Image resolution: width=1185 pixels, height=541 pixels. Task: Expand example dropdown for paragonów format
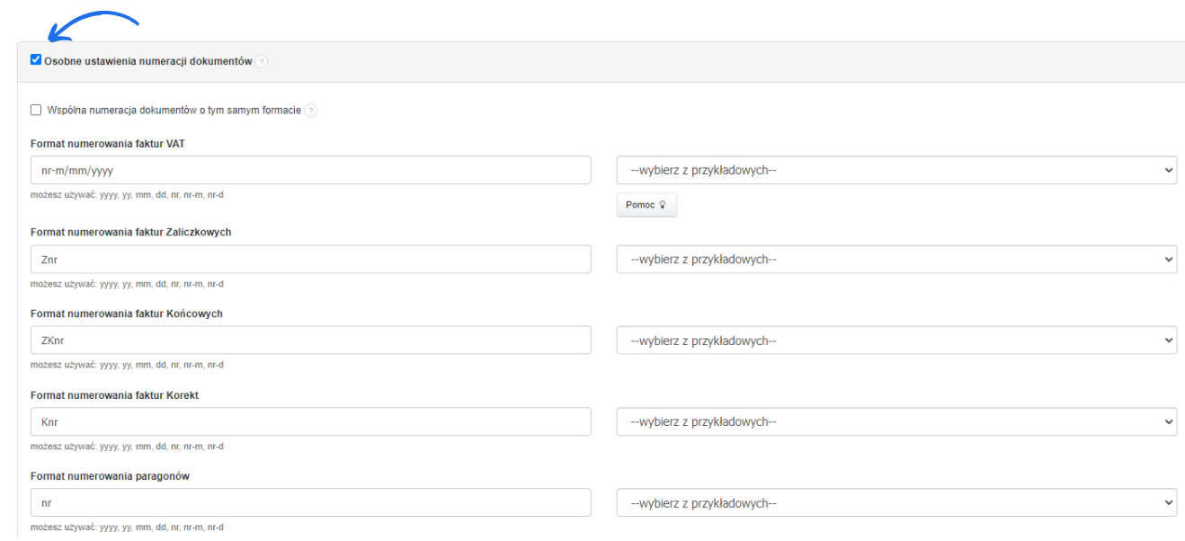[x=896, y=503]
